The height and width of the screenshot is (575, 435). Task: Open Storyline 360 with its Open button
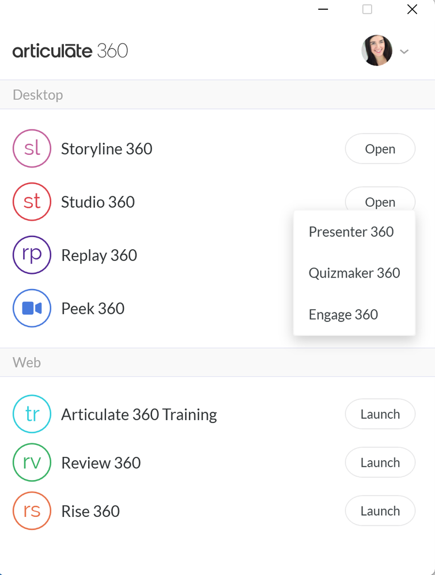point(380,148)
